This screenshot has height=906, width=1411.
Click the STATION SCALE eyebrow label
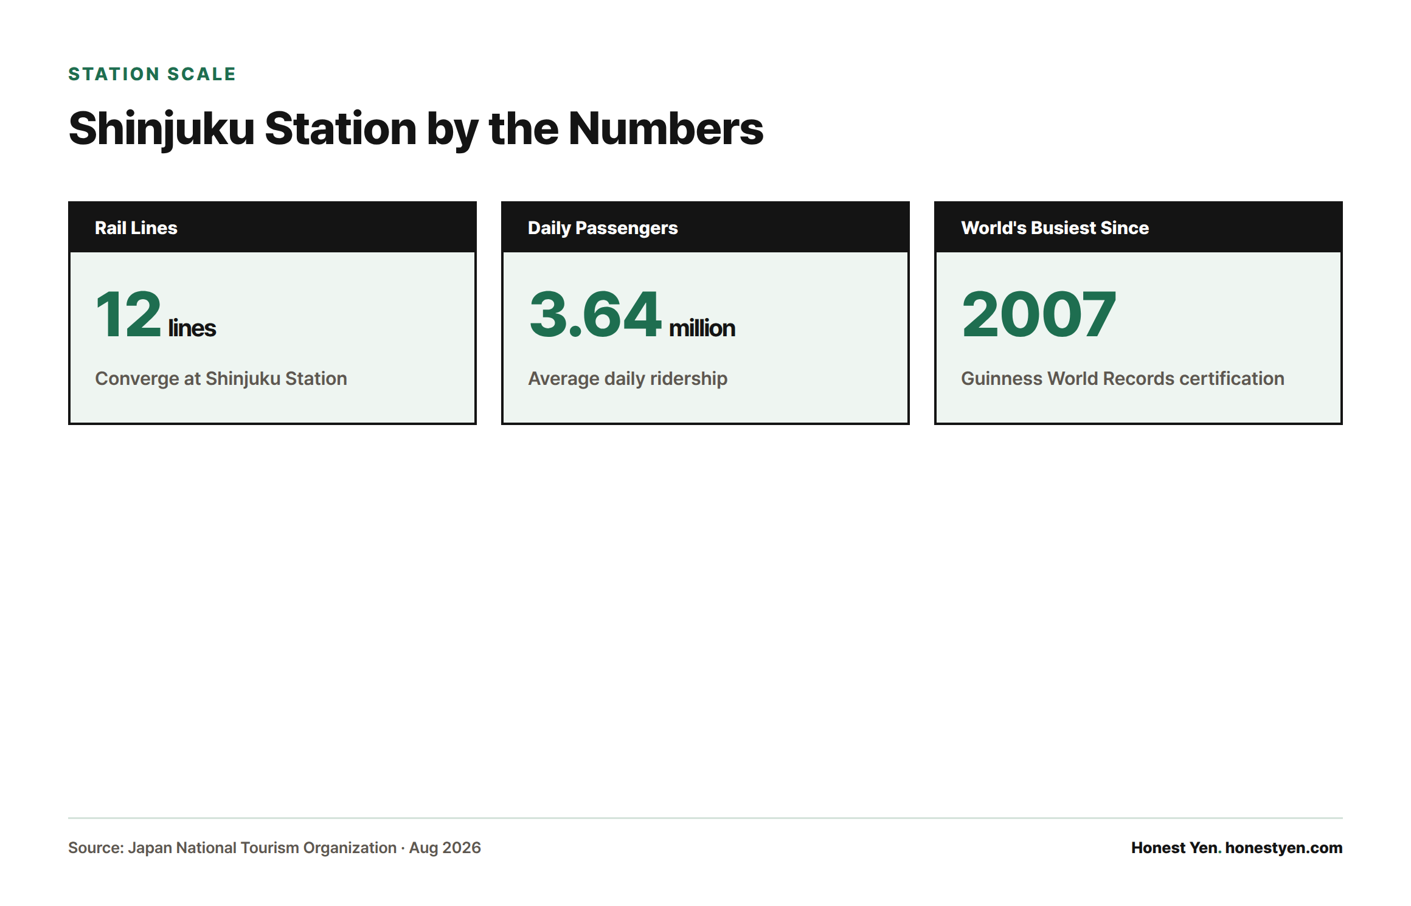click(x=151, y=74)
